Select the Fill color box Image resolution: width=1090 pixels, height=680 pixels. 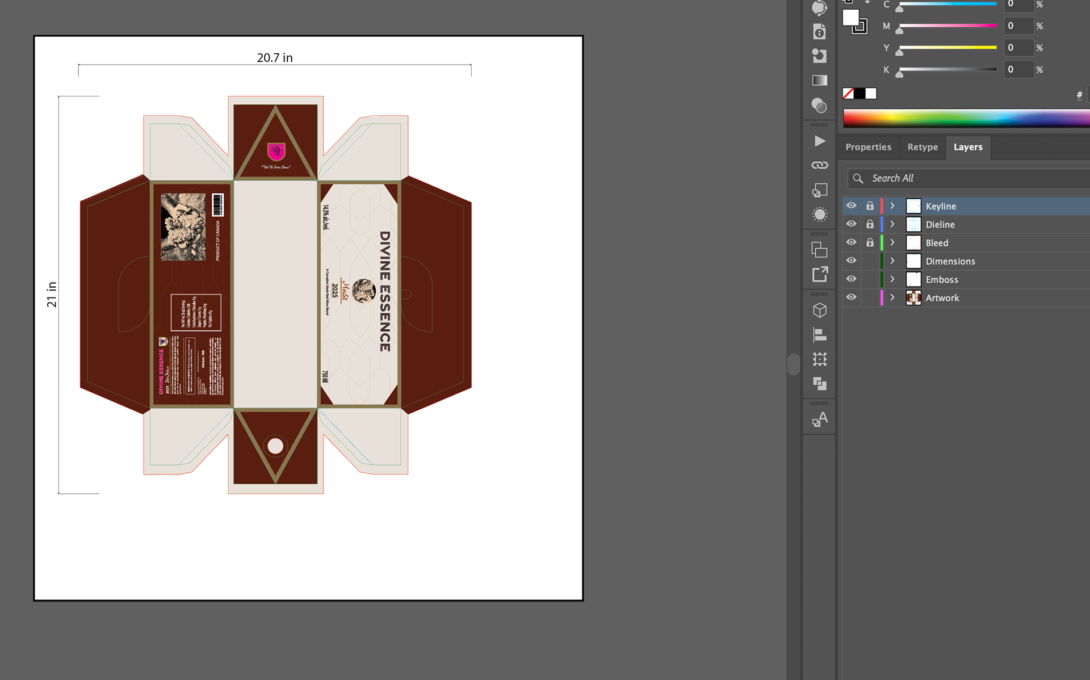coord(850,18)
